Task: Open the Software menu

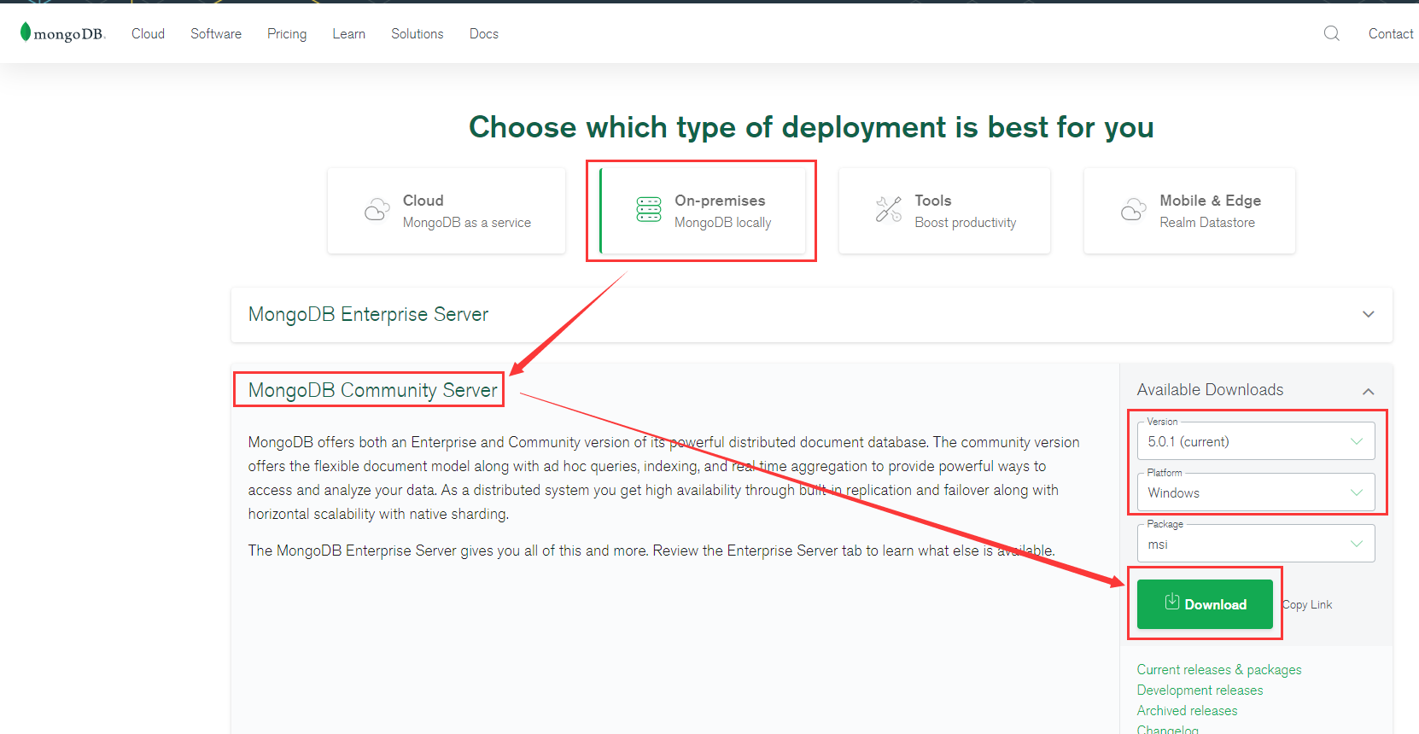Action: point(216,33)
